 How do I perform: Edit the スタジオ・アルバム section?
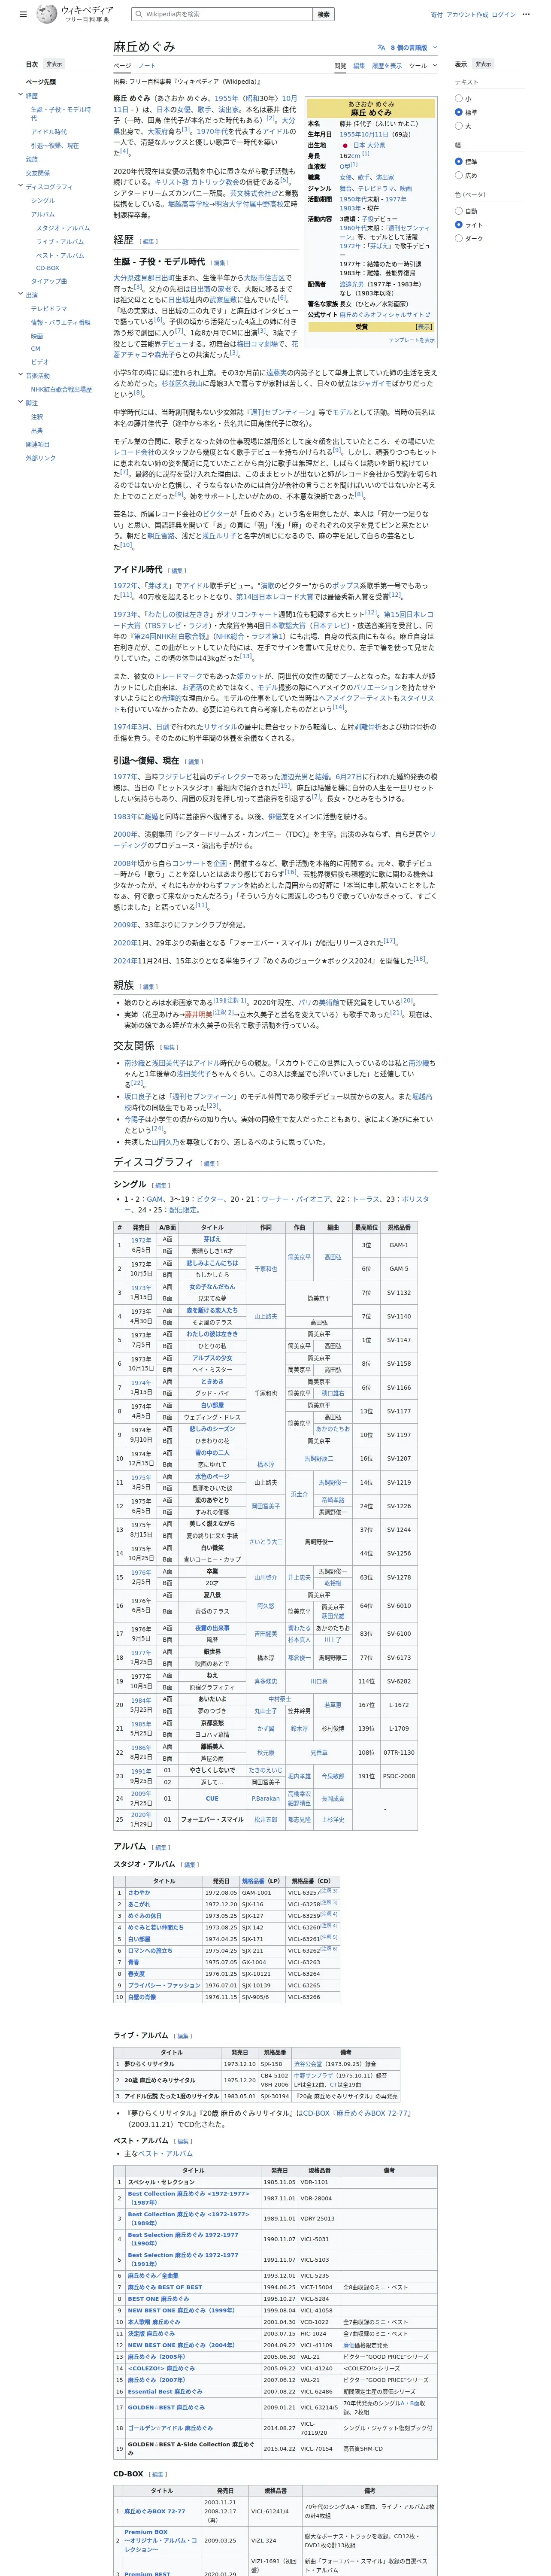[x=190, y=1864]
